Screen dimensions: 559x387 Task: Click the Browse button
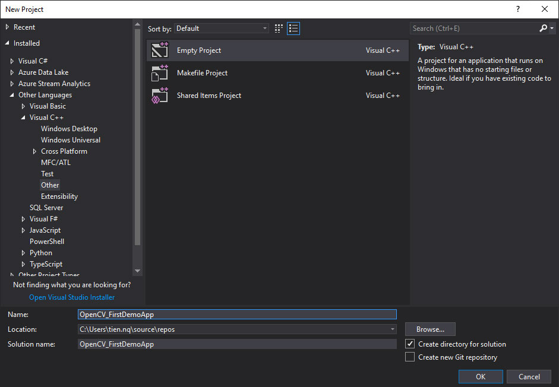[x=430, y=329]
